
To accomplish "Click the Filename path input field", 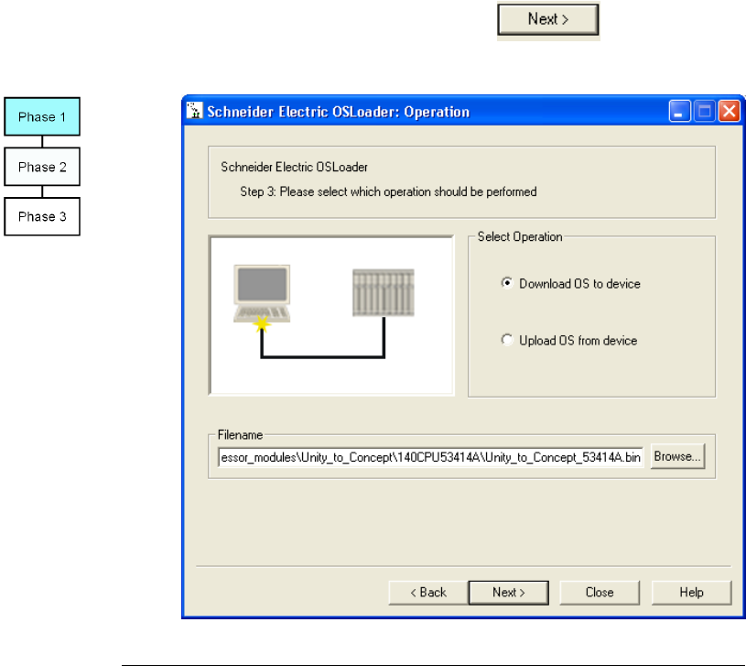I will point(430,457).
